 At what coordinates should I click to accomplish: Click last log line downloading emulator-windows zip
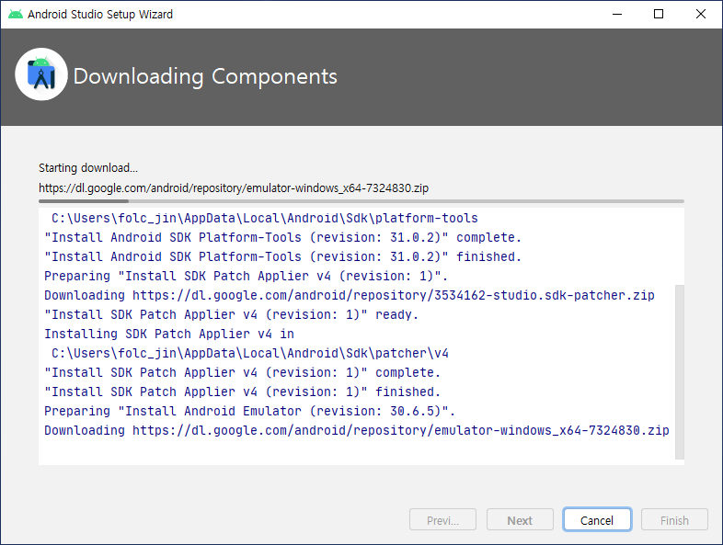tap(356, 430)
